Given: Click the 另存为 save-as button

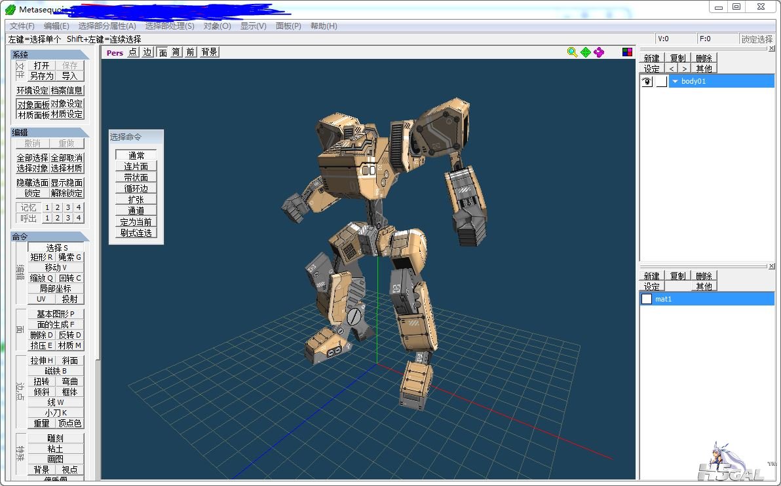Looking at the screenshot, I should pos(41,76).
